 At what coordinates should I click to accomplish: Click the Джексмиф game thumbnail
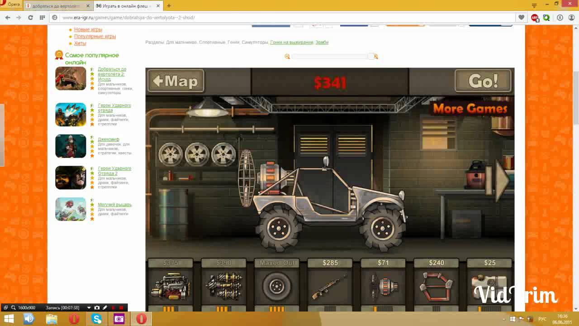pos(71,146)
